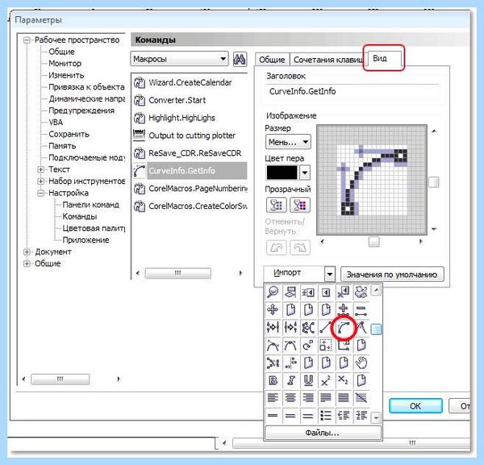484x465 pixels.
Task: Click the horizontal slider handle under icon editor
Action: tap(373, 241)
